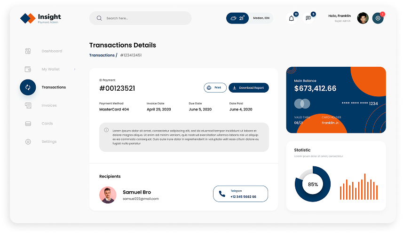403x234 pixels.
Task: Click the MasterCard circles logo on card
Action: (302, 103)
